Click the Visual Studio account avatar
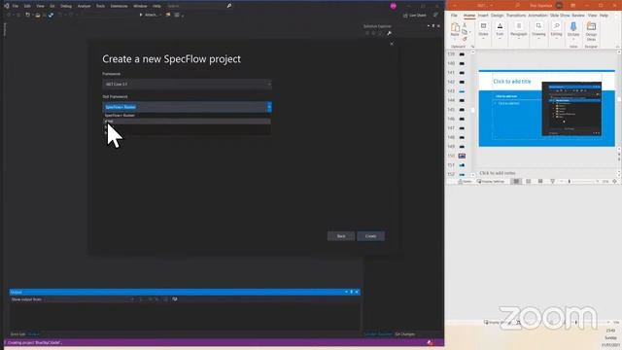Screen dimensions: 622x350 (x=393, y=6)
